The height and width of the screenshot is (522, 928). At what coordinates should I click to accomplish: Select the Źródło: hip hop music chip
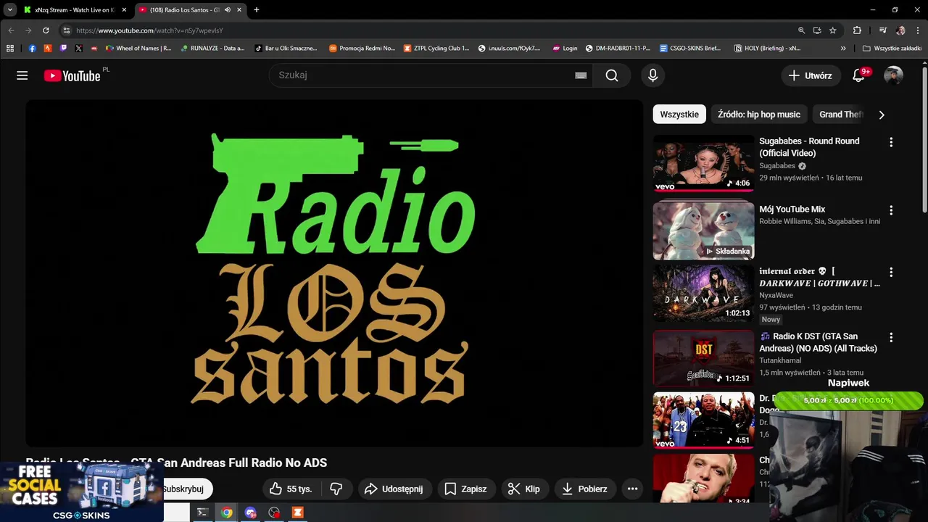click(759, 115)
